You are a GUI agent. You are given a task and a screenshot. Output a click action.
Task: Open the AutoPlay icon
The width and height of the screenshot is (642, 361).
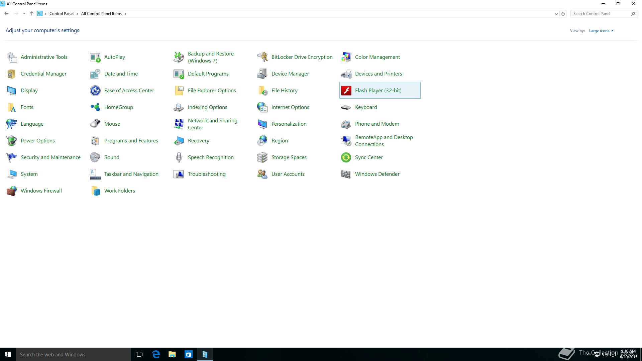point(95,57)
